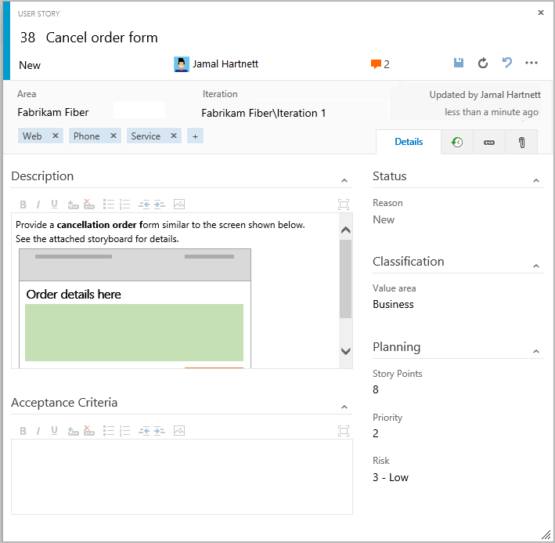555x543 pixels.
Task: Open the Attachments paperclip tab
Action: (521, 143)
